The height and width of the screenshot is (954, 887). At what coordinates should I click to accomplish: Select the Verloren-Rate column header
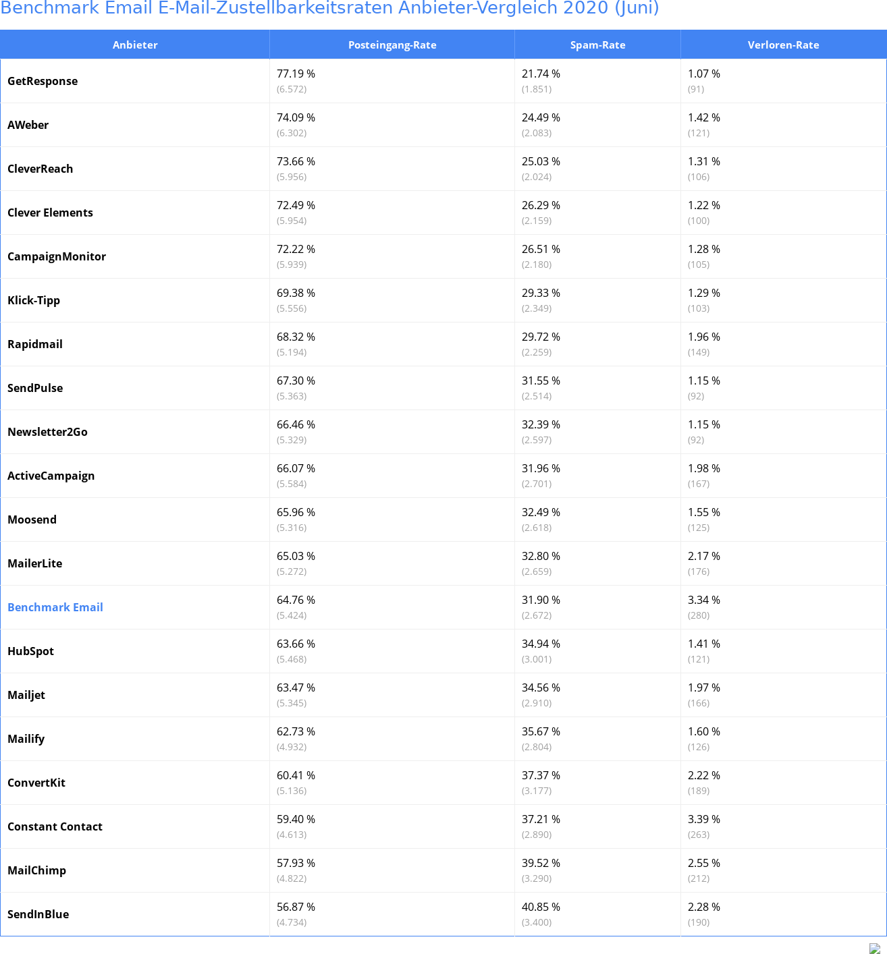[x=783, y=45]
